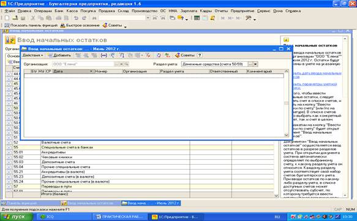Click the Redo arrow in the main toolbar
357x221 pixels.
[x=84, y=18]
